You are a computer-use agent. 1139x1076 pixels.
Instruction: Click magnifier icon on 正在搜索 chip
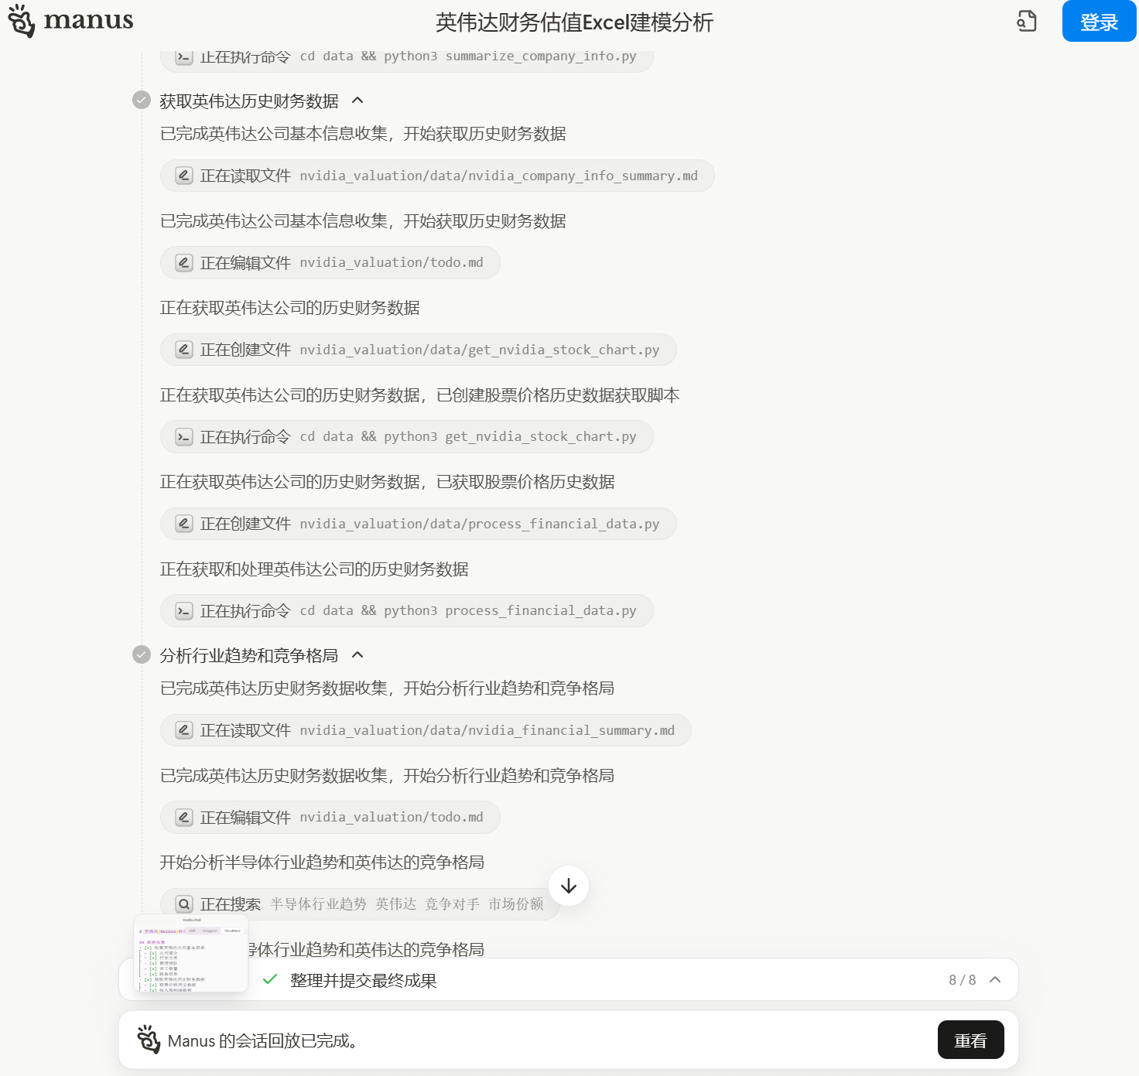point(184,904)
